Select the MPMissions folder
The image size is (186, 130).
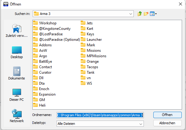93,56
